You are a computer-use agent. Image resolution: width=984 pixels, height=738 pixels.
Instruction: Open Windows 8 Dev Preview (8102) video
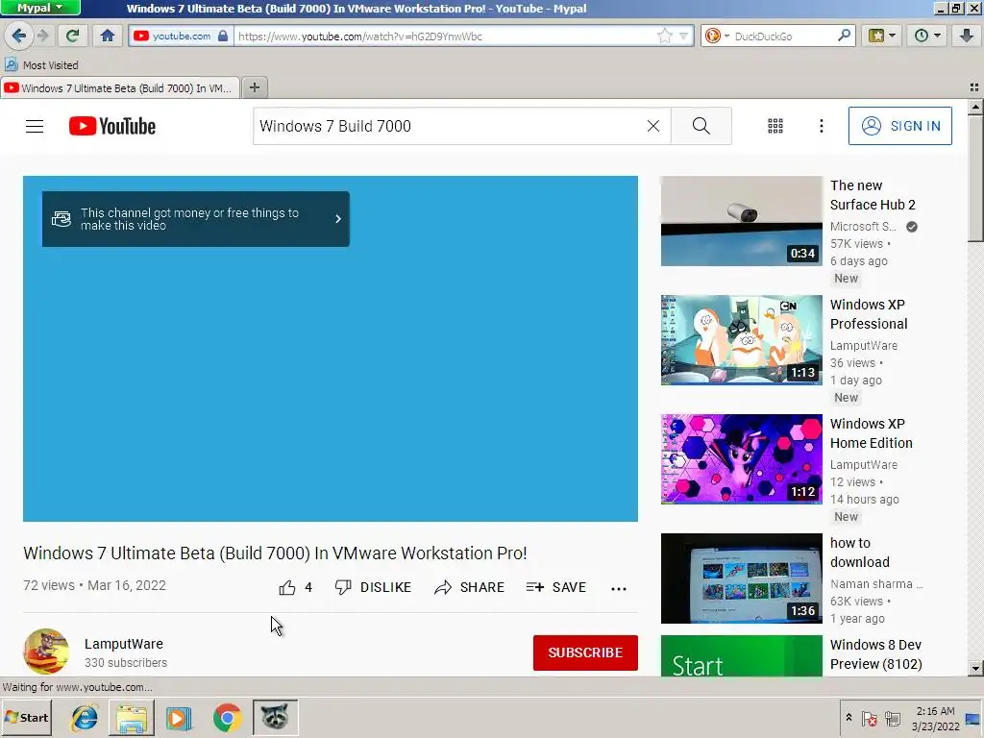click(x=876, y=653)
